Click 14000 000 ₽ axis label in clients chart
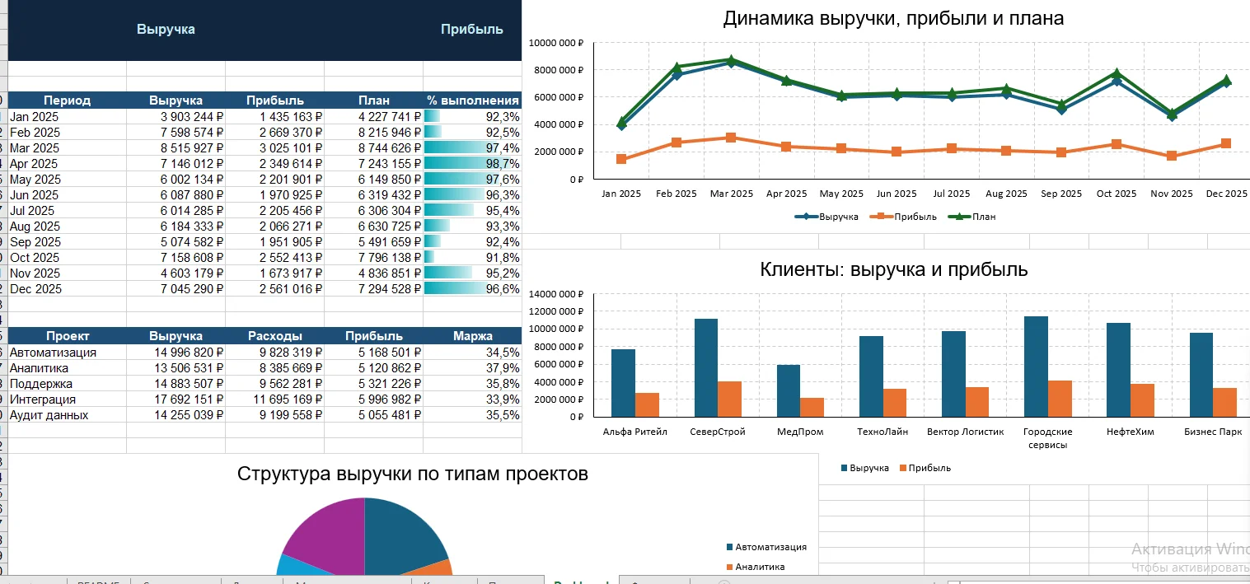The image size is (1250, 584). (x=556, y=294)
